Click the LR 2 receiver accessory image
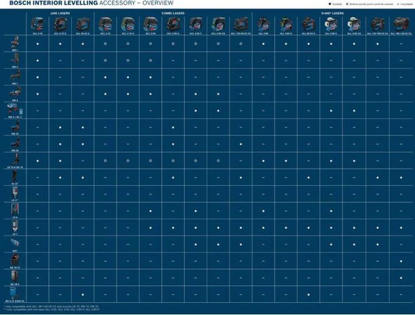The width and height of the screenshot is (415, 315). [x=15, y=193]
